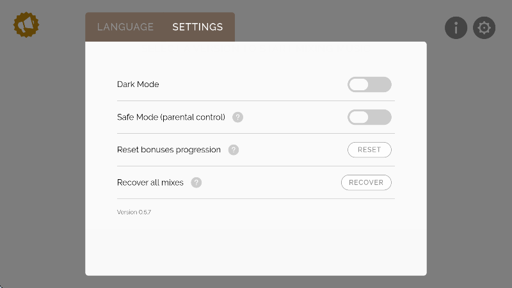Show help for Safe Mode parental control
Viewport: 512px width, 288px height.
(237, 117)
